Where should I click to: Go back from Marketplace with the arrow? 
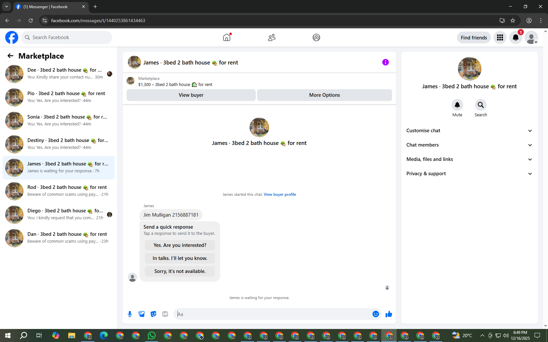(x=10, y=56)
